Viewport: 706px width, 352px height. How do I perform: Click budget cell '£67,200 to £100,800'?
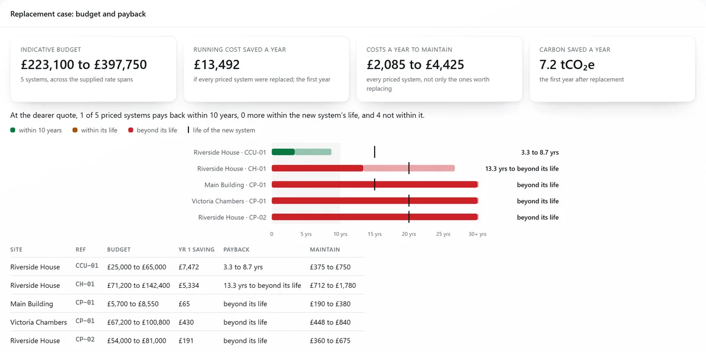[138, 323]
